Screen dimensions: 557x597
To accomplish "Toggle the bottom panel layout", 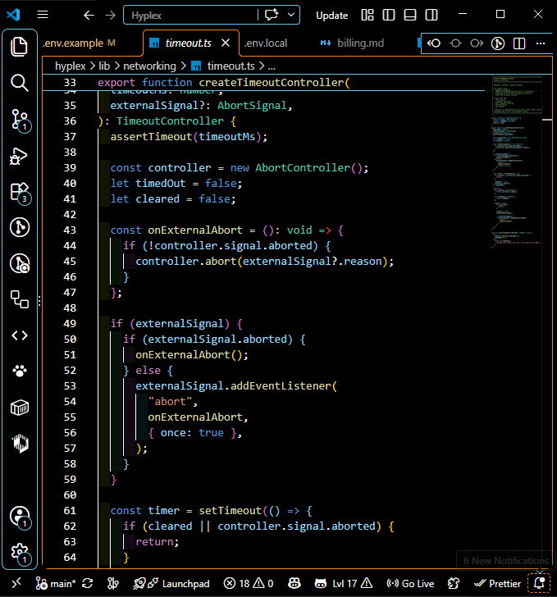I will (410, 16).
